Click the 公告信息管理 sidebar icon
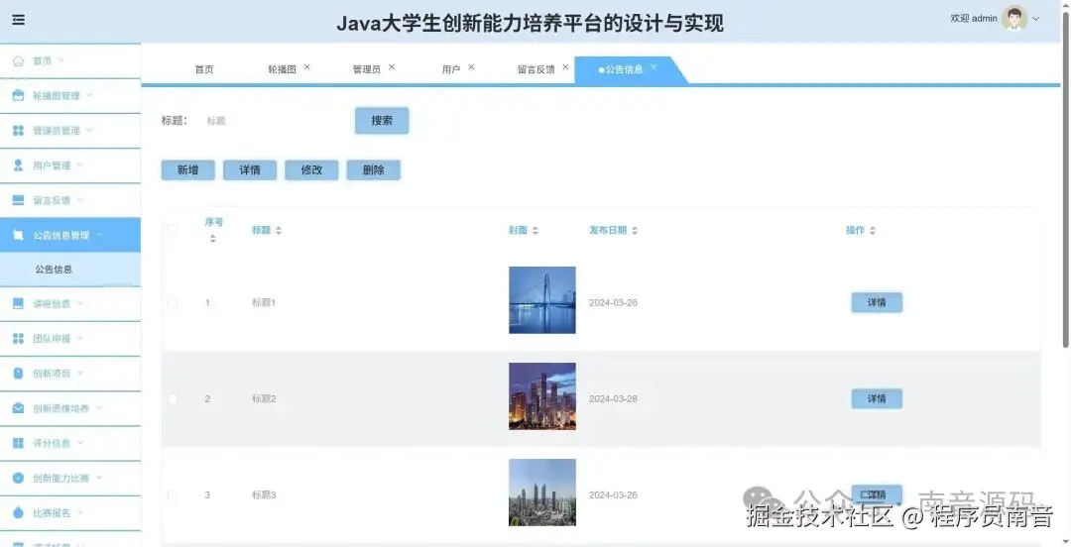 tap(19, 235)
